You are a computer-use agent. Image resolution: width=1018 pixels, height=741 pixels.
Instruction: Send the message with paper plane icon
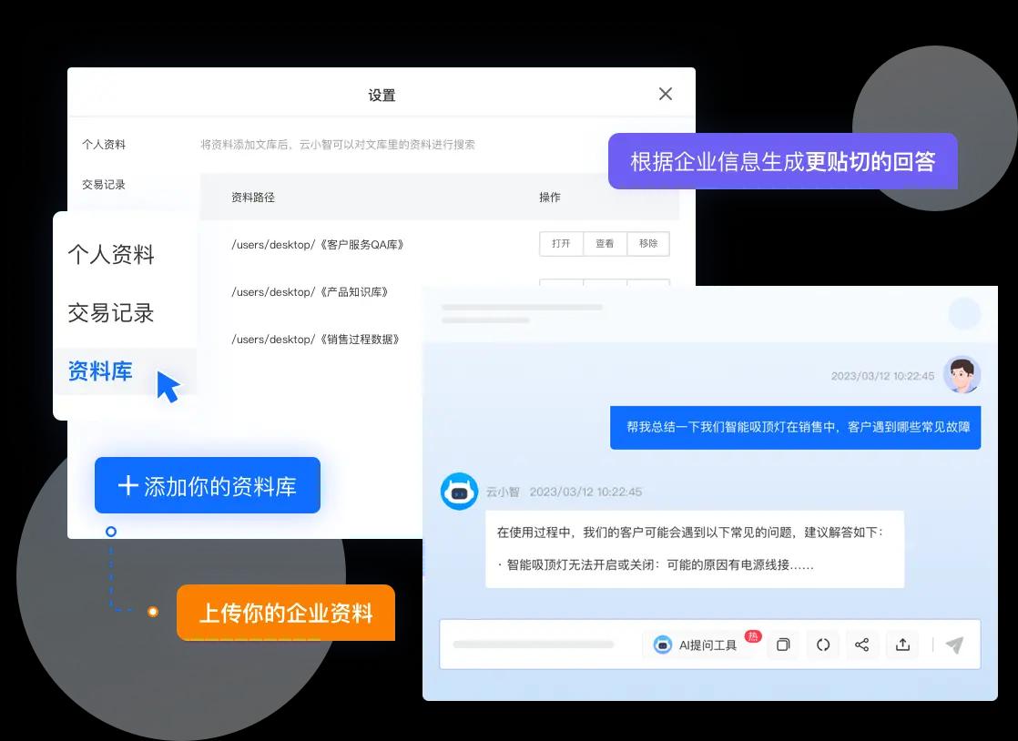[x=954, y=645]
